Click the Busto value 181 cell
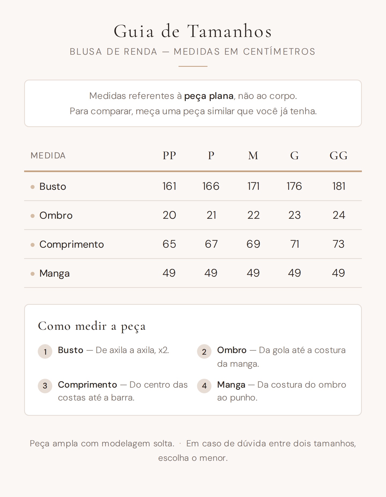The height and width of the screenshot is (497, 386). [339, 186]
